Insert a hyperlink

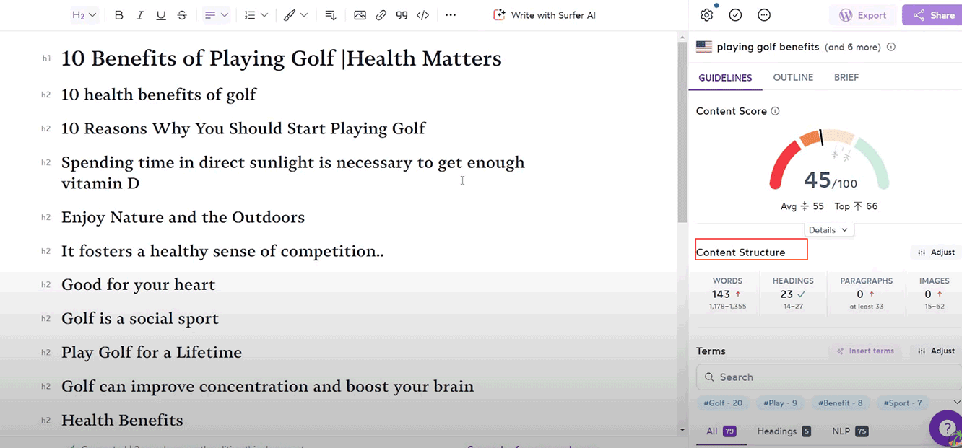pos(381,15)
